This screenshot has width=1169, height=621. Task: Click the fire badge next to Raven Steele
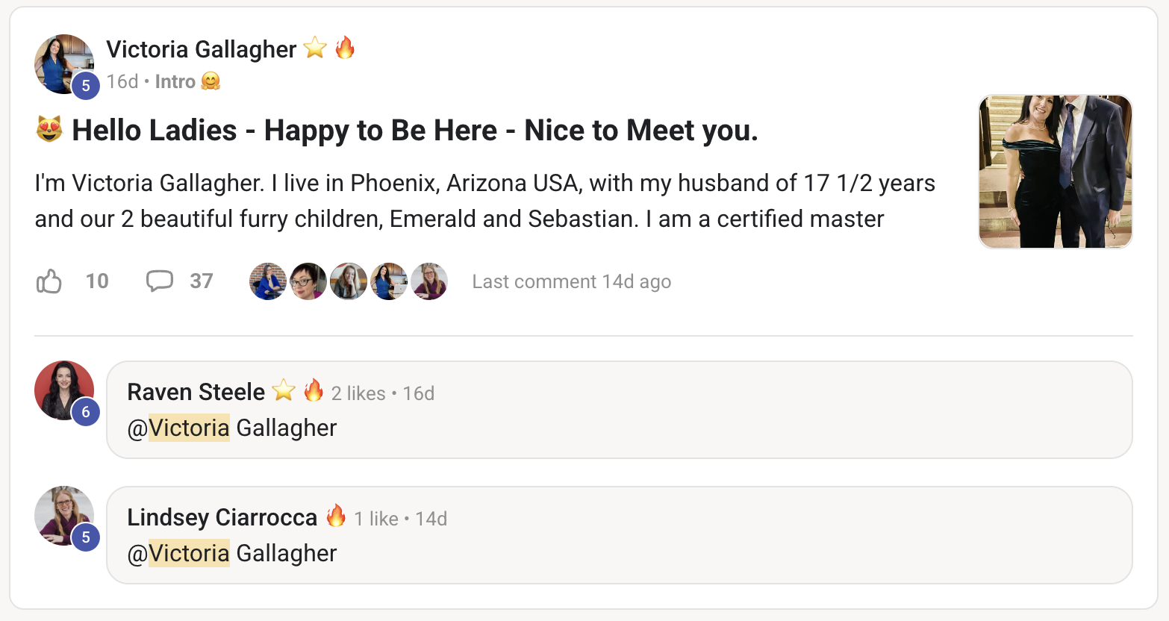(314, 390)
